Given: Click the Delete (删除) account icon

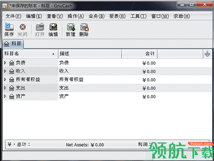Looking at the screenshot, I should click(84, 27).
